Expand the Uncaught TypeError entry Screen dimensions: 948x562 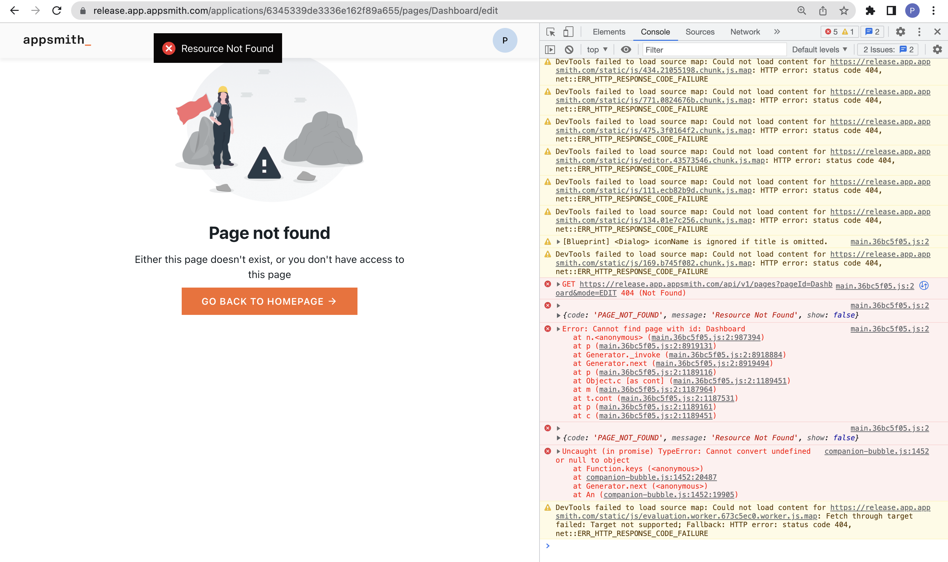558,451
